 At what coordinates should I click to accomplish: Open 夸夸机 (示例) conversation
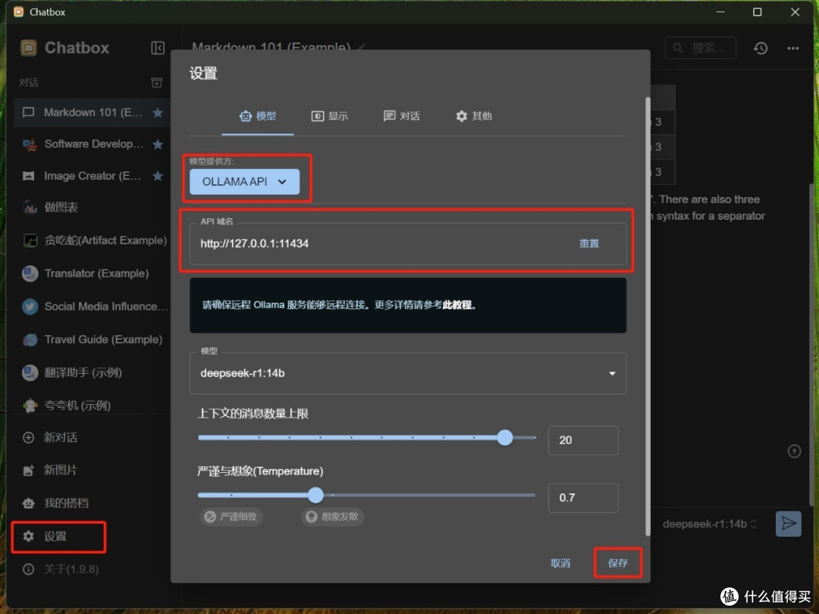point(93,405)
